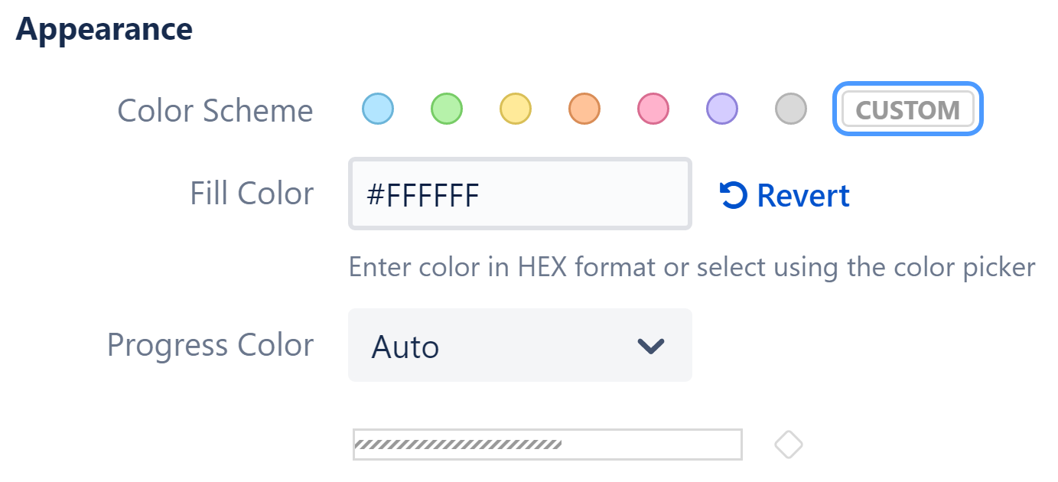Click the diamond milestone preview icon
Image resolution: width=1058 pixels, height=482 pixels.
tap(788, 445)
